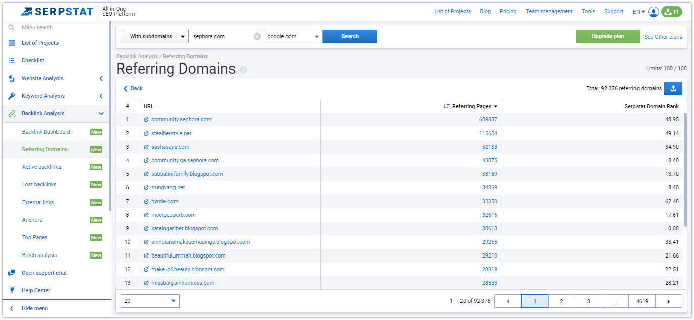Image resolution: width=694 pixels, height=320 pixels.
Task: Open Blog in top navigation
Action: [x=485, y=11]
